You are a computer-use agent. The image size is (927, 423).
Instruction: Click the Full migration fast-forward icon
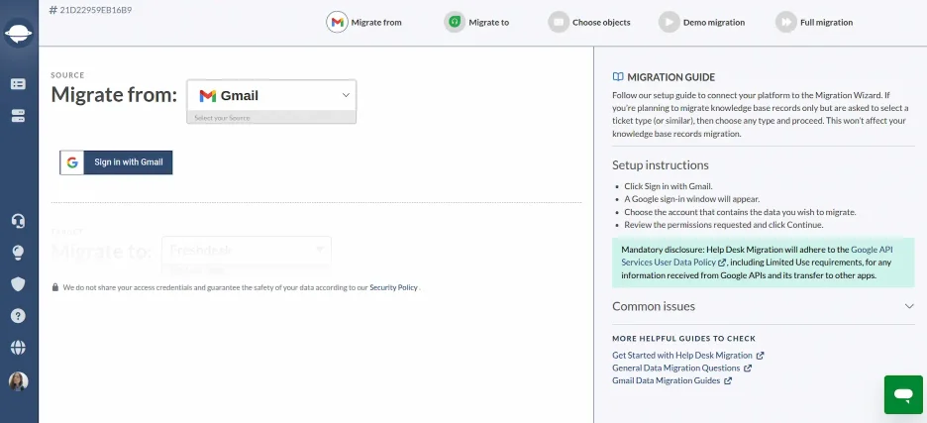(786, 23)
